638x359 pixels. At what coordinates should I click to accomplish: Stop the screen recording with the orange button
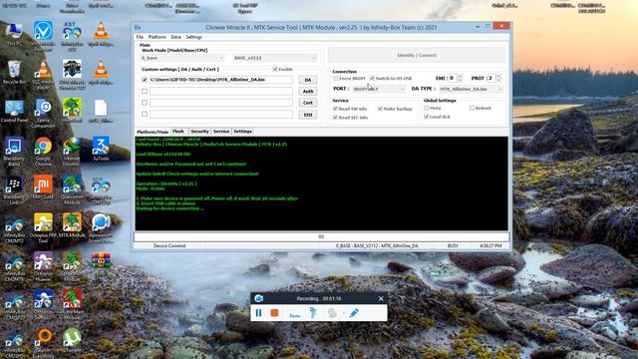275,312
